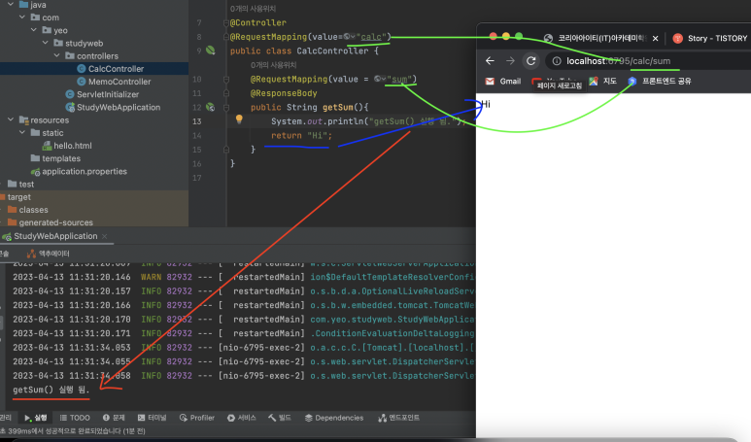Collapse the static folder chevron
This screenshot has height=442, width=751.
point(22,133)
